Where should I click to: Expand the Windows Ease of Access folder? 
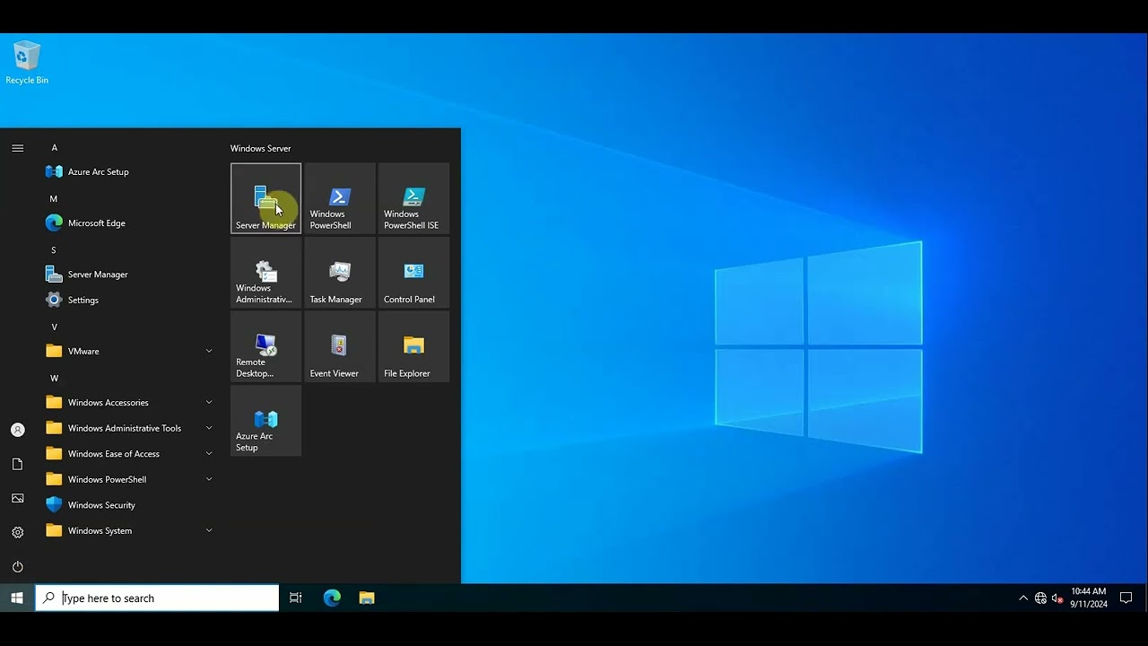[x=130, y=454]
